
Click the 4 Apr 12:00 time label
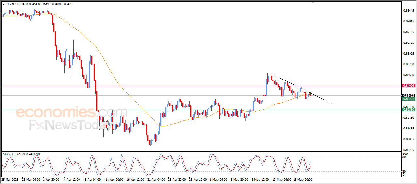[x=73, y=179]
